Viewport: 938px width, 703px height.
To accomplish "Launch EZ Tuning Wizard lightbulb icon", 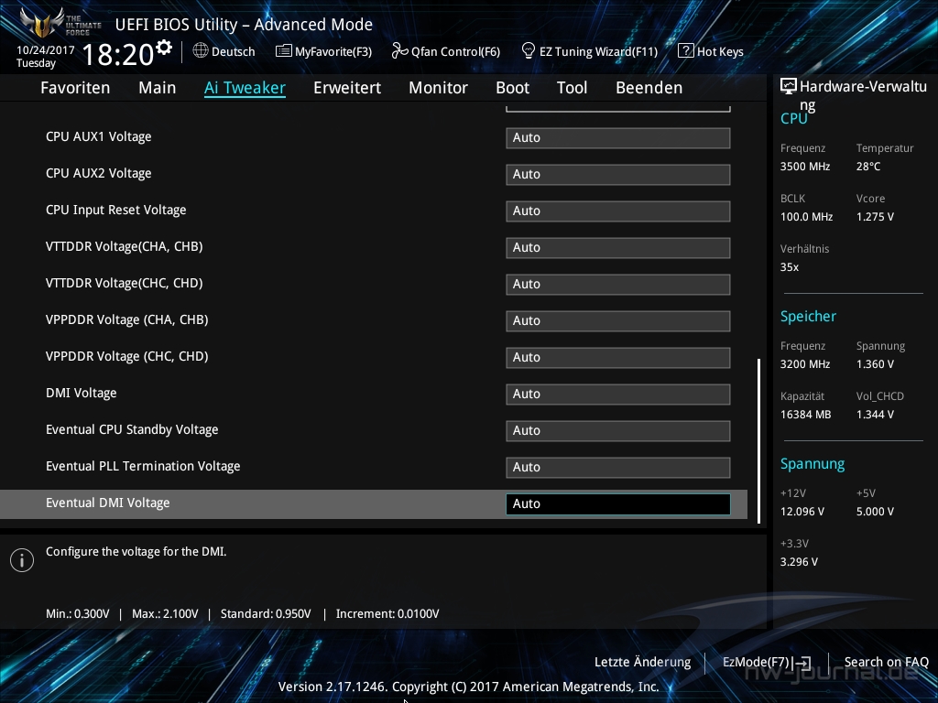I will [529, 51].
